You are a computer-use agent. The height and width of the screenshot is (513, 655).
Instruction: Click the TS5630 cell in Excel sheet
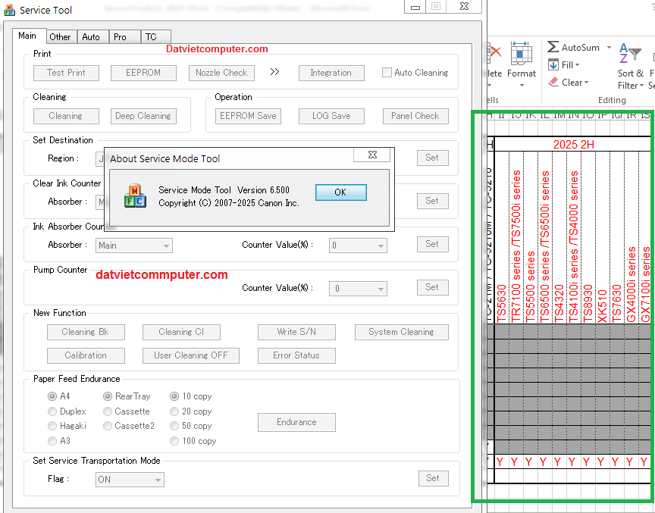tap(502, 238)
